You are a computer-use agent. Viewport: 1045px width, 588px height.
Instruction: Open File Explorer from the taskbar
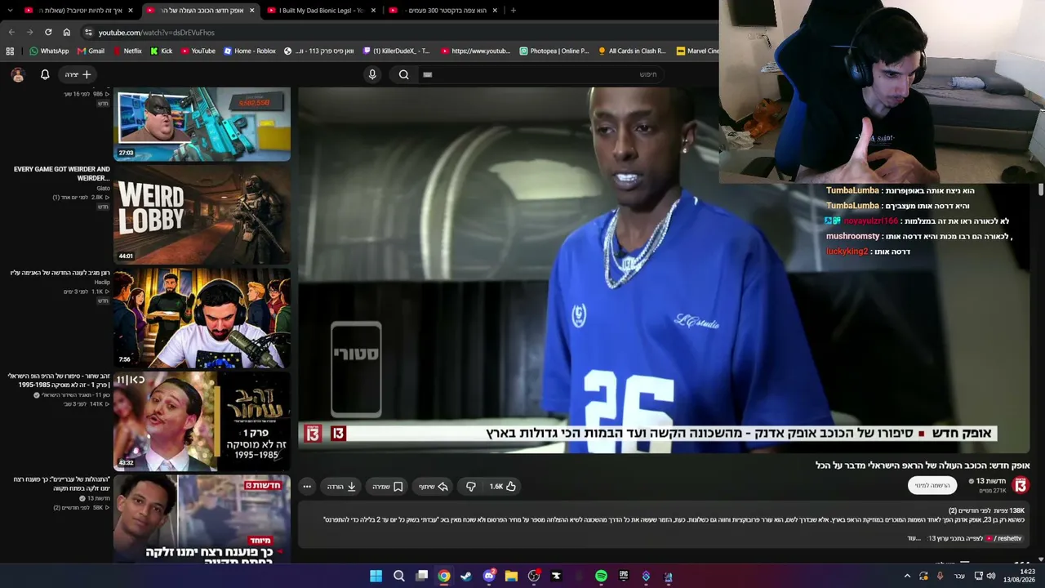coord(511,576)
